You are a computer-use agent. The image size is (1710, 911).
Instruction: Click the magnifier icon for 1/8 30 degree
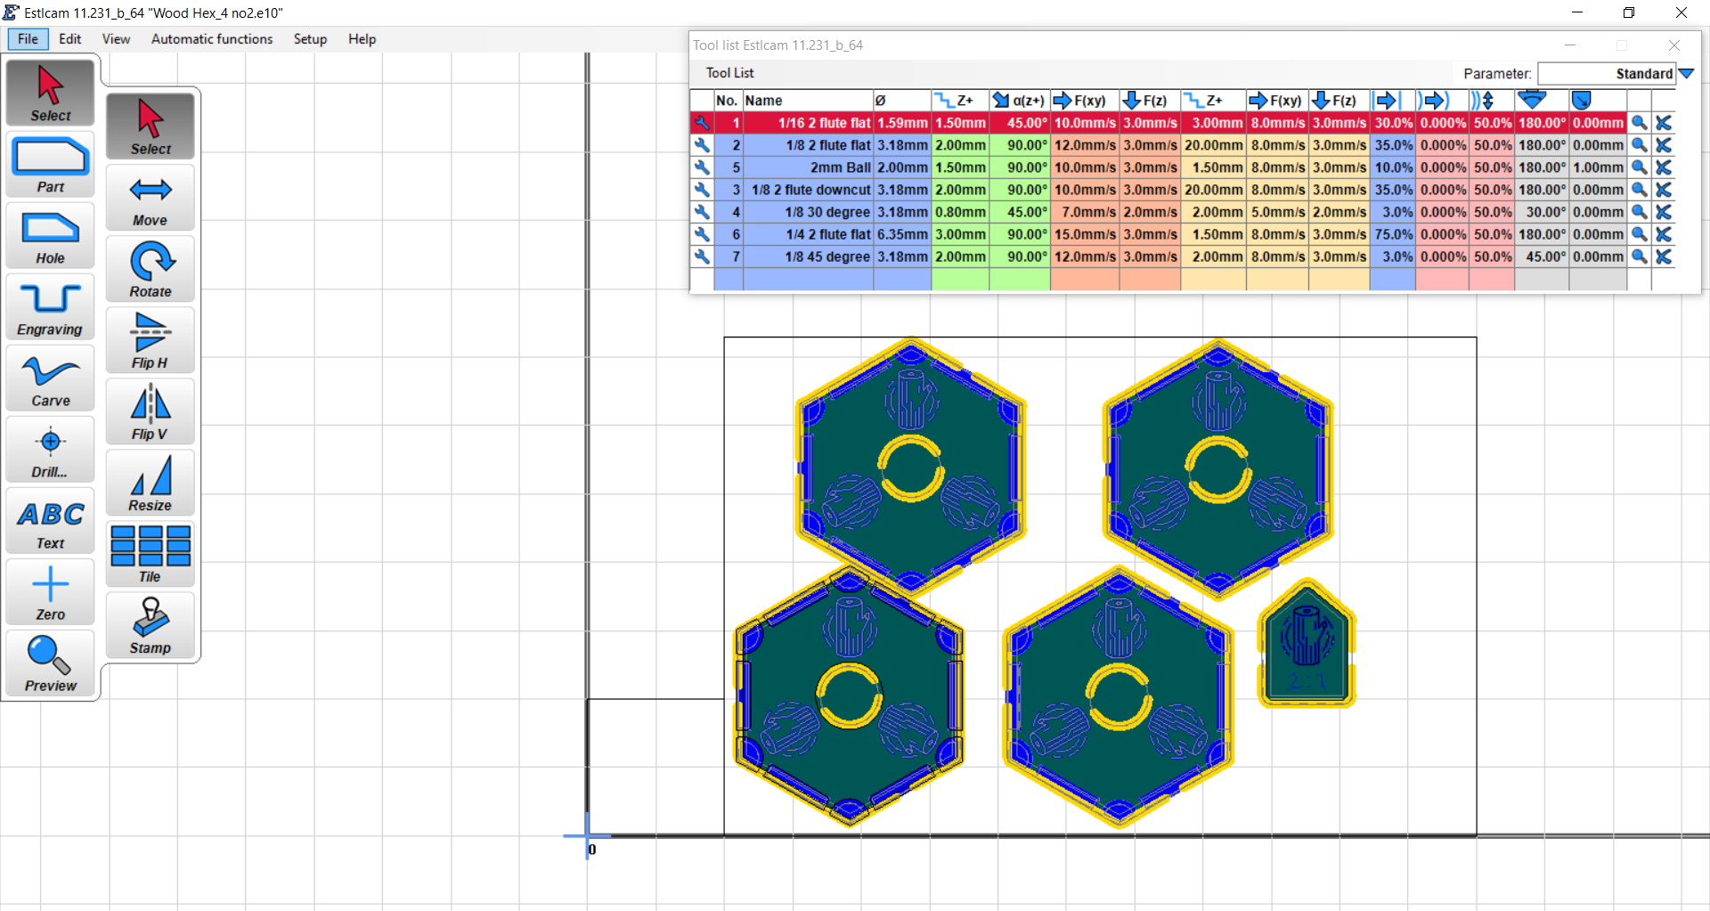pyautogui.click(x=1639, y=212)
